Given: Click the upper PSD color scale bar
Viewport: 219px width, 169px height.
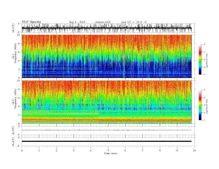Looking at the screenshot, I should point(200,59).
